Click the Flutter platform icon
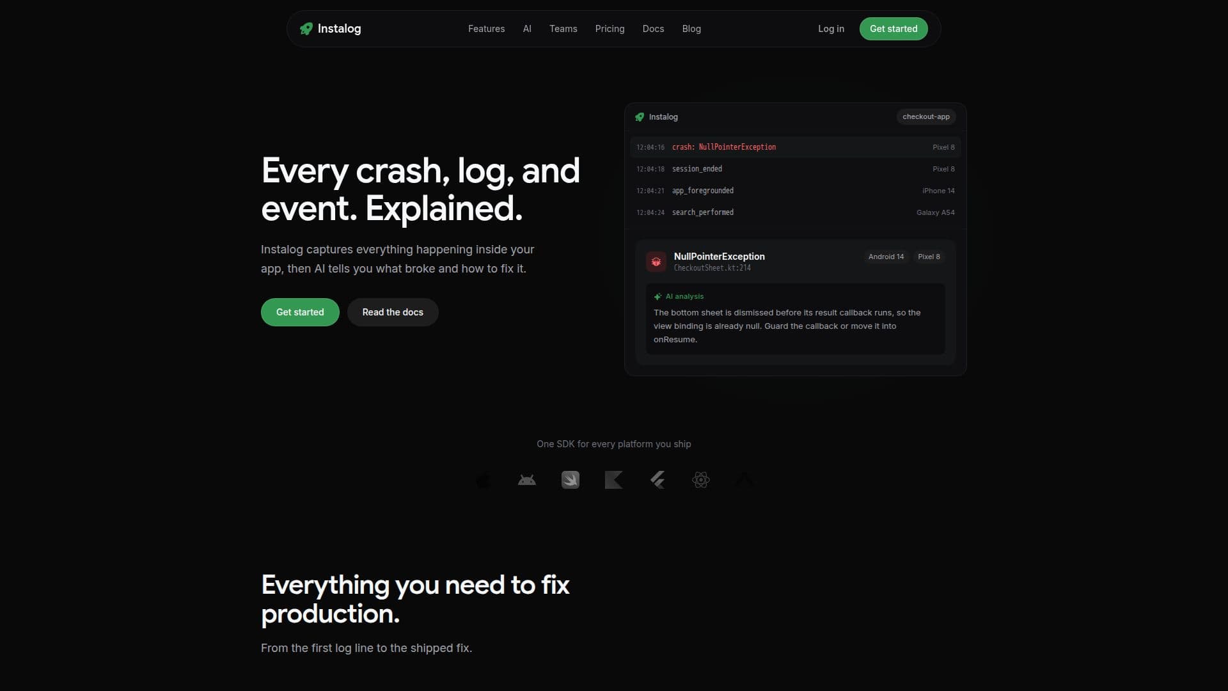 657,480
